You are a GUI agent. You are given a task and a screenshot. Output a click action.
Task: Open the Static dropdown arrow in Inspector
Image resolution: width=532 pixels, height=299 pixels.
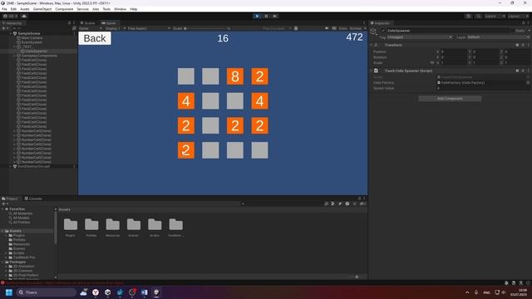[529, 31]
